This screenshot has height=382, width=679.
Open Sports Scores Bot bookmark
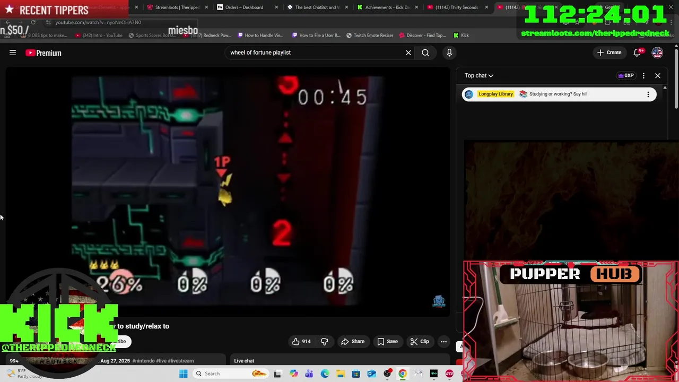click(x=152, y=36)
